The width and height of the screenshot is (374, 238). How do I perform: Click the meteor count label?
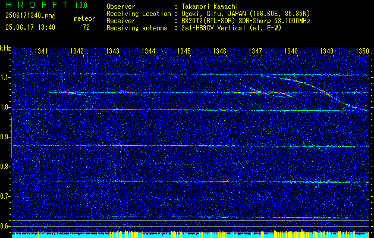84,18
